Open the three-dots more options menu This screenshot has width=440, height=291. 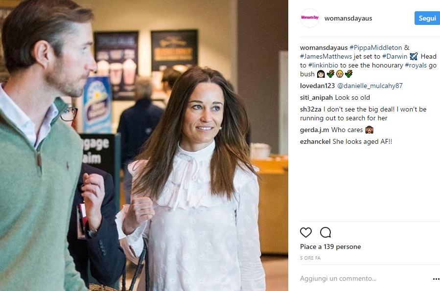[436, 279]
